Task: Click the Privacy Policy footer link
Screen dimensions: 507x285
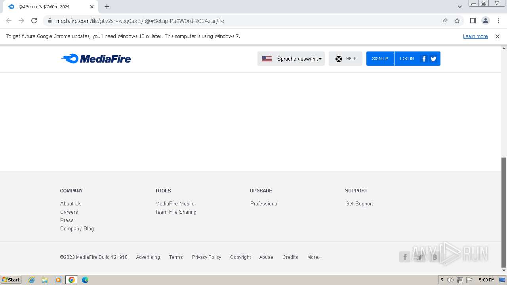Action: pyautogui.click(x=207, y=257)
